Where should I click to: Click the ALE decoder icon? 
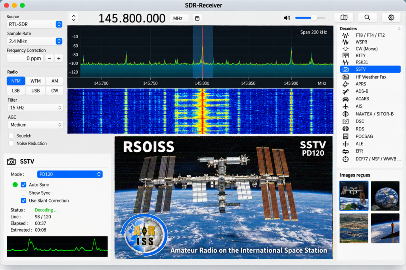[345, 144]
